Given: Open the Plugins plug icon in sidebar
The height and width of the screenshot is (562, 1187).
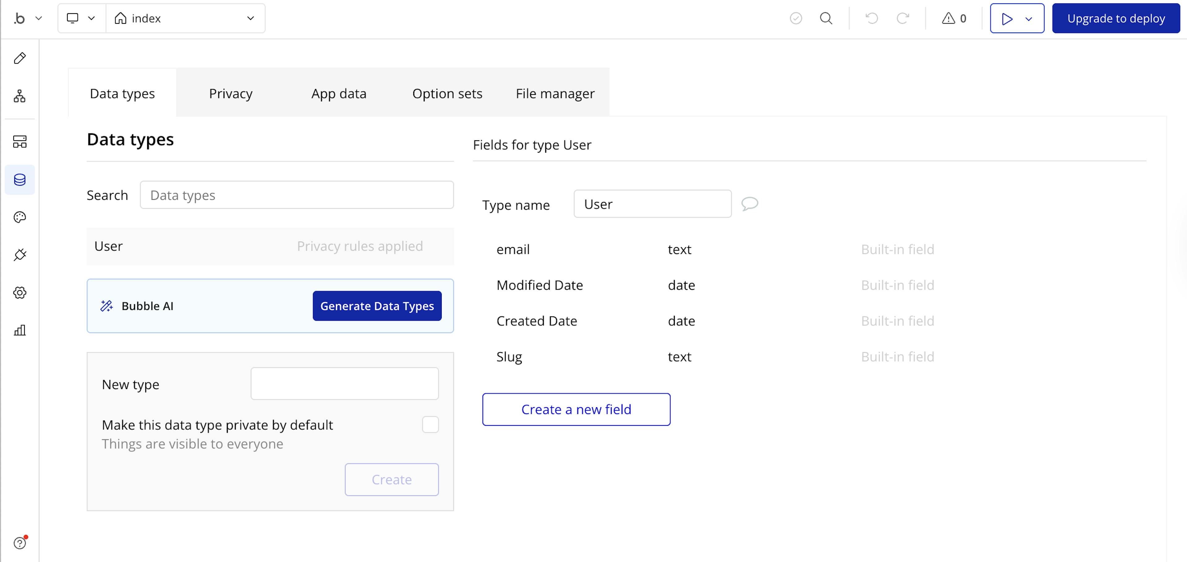Looking at the screenshot, I should click(20, 255).
